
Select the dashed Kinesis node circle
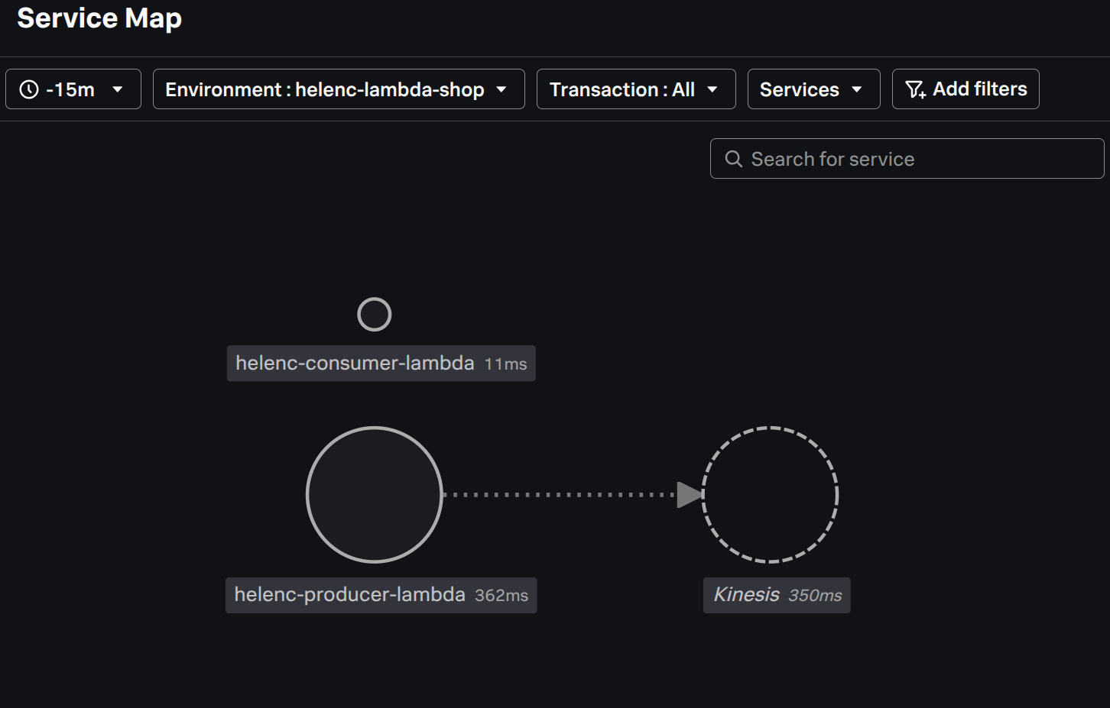(x=771, y=495)
